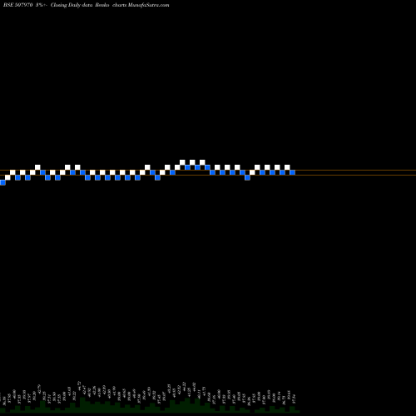Click the '42.79' price label above volume bars
The height and width of the screenshot is (416, 416).
click(x=38, y=389)
